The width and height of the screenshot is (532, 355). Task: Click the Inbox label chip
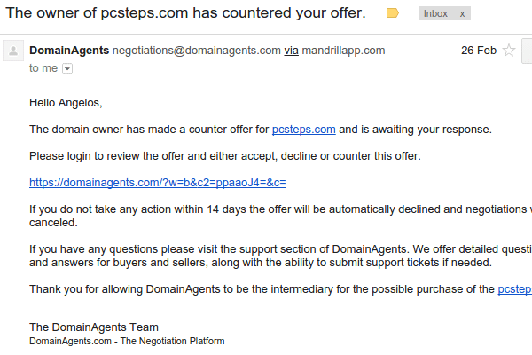pos(435,13)
